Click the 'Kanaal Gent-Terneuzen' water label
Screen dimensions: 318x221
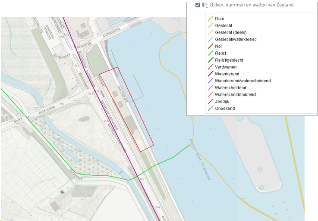(x=200, y=159)
